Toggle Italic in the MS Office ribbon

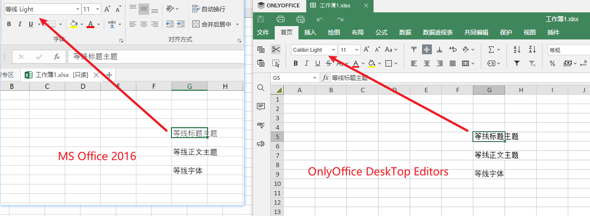20,24
